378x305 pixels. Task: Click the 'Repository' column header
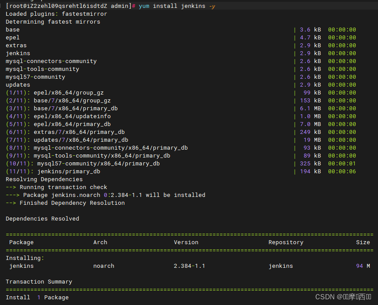[286, 242]
